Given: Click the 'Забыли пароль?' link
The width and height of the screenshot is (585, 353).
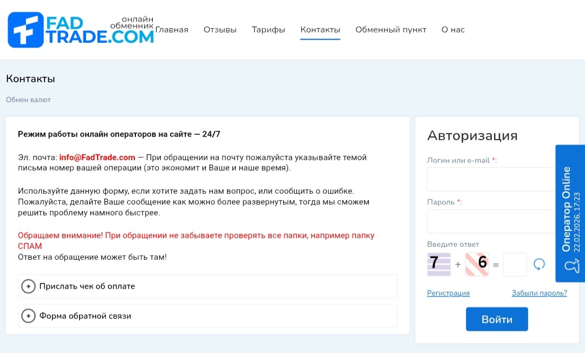Looking at the screenshot, I should [539, 293].
